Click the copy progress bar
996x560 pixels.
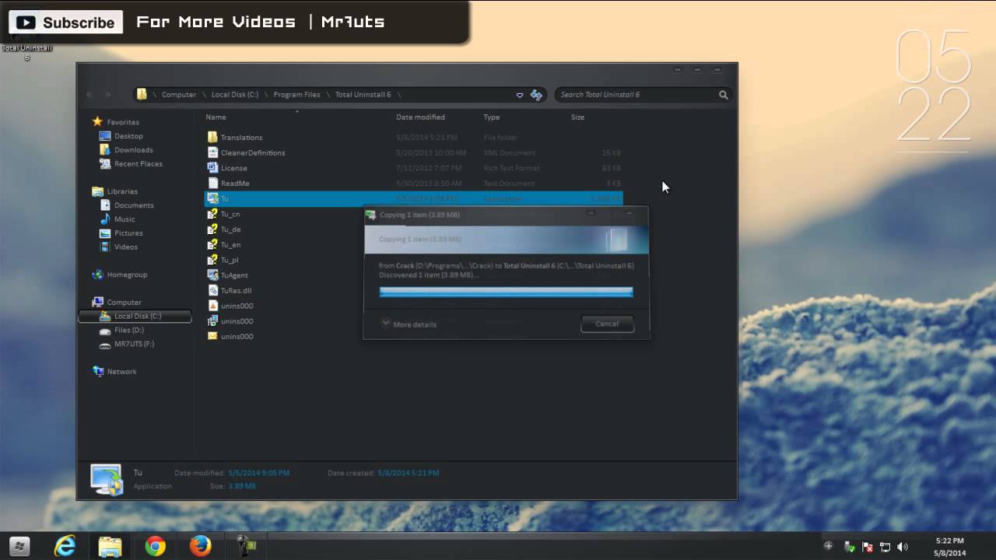[x=506, y=292]
